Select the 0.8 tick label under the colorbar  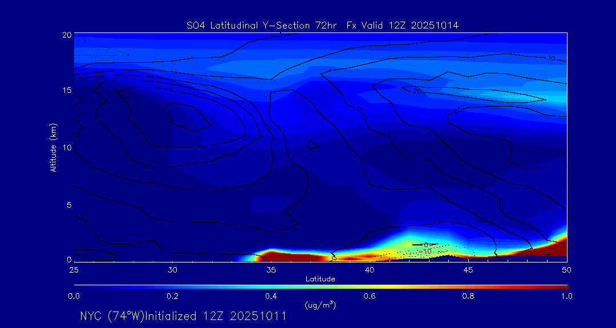(x=468, y=296)
